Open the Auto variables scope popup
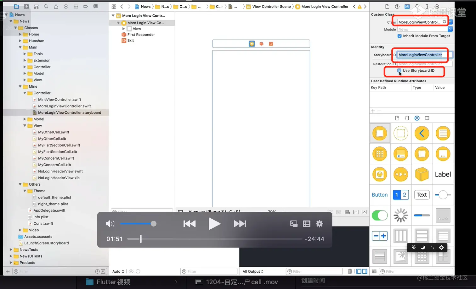This screenshot has height=289, width=476. pos(118,271)
